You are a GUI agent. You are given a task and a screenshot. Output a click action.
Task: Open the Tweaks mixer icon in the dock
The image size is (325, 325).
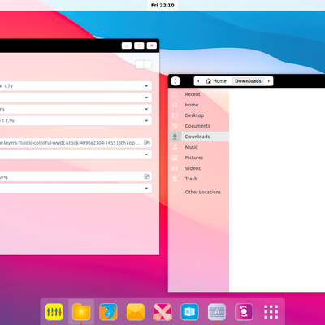coord(54,312)
